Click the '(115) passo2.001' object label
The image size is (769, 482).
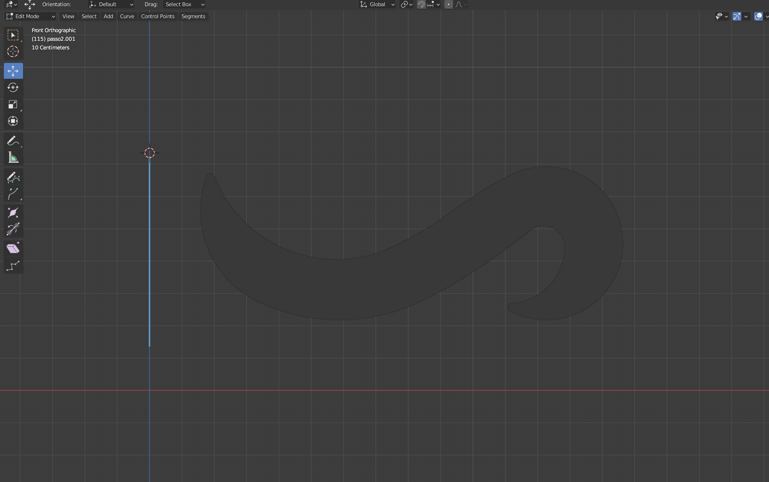point(53,39)
